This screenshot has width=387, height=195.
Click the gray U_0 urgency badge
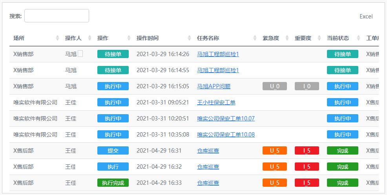click(274, 86)
